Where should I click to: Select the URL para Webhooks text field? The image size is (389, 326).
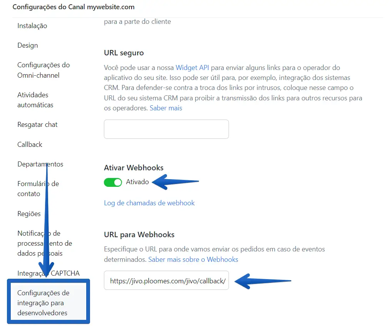pos(166,280)
